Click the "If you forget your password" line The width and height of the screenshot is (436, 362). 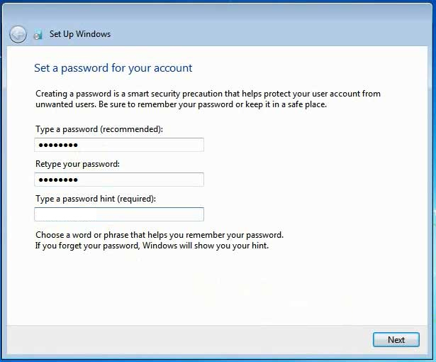152,246
